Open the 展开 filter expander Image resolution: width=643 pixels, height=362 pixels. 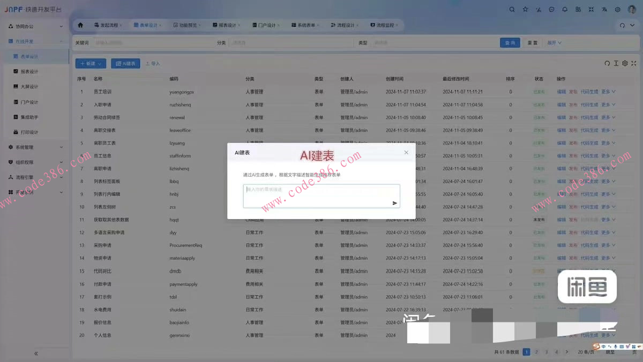point(554,43)
